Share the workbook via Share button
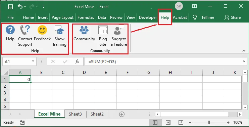Screen dimensions: 249x127 (x=233, y=17)
